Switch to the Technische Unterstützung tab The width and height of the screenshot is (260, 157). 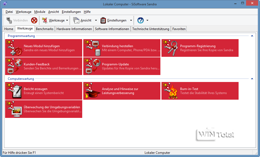151,29
